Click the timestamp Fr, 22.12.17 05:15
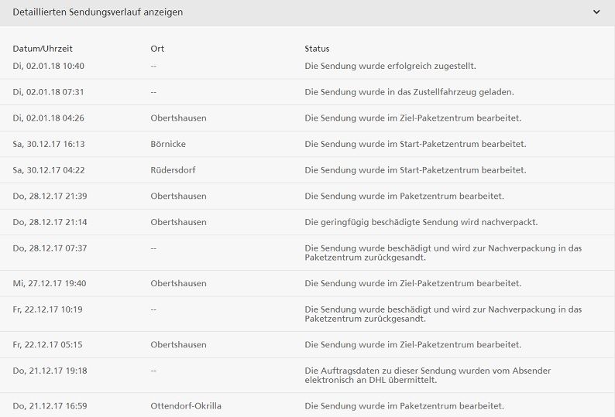Viewport: 615px width, 417px height. [48, 344]
